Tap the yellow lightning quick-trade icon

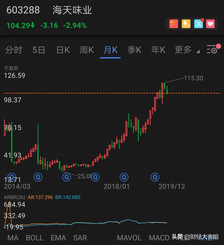[x=186, y=23]
